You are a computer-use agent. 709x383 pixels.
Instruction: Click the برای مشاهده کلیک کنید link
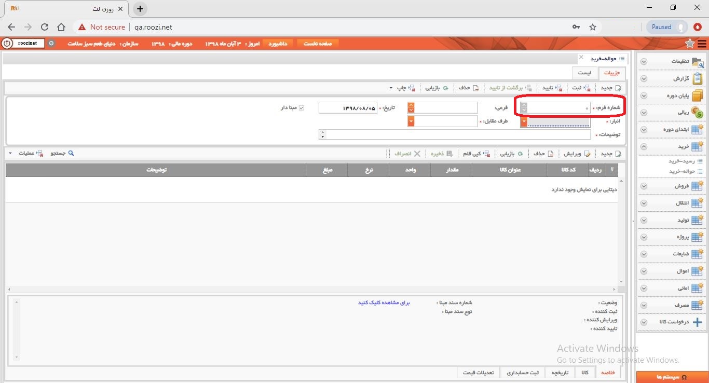(384, 303)
